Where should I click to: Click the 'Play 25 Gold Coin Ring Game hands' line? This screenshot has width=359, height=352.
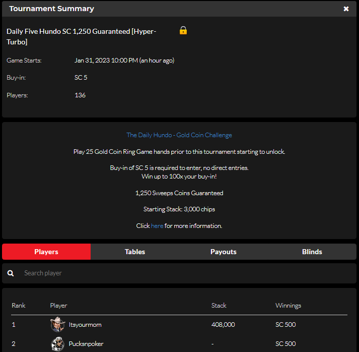[x=179, y=152]
